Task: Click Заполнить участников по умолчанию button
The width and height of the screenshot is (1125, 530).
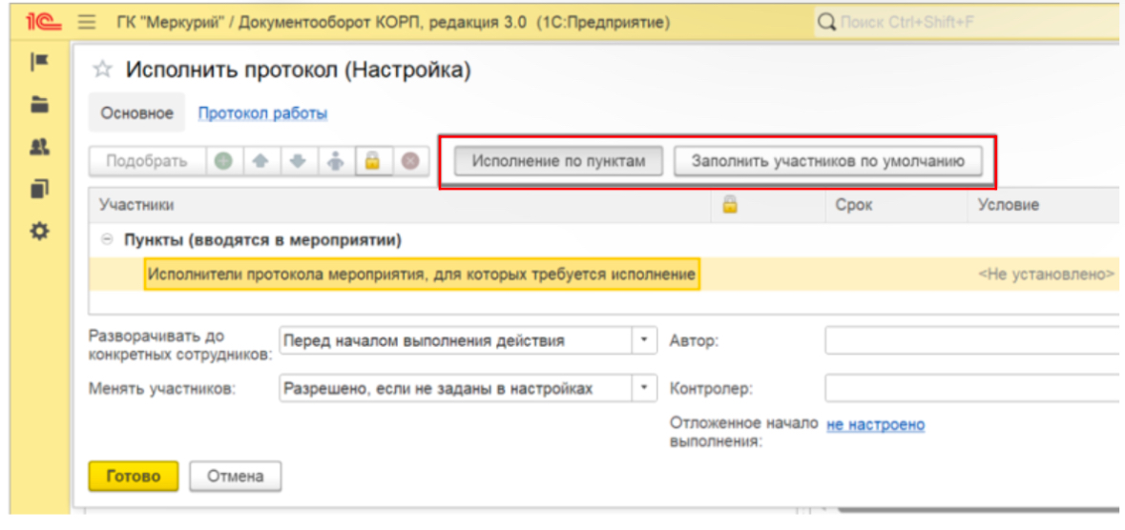Action: point(827,161)
